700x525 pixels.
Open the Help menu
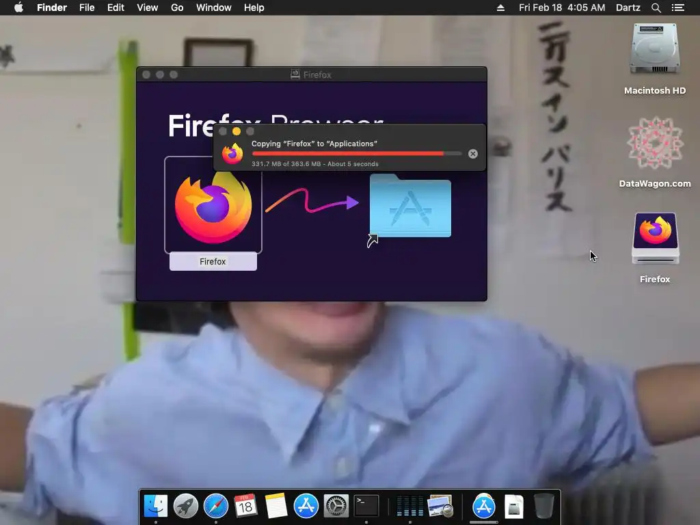click(254, 8)
